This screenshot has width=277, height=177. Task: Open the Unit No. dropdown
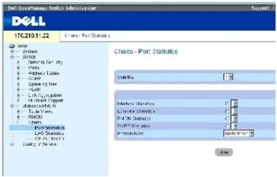pyautogui.click(x=228, y=77)
